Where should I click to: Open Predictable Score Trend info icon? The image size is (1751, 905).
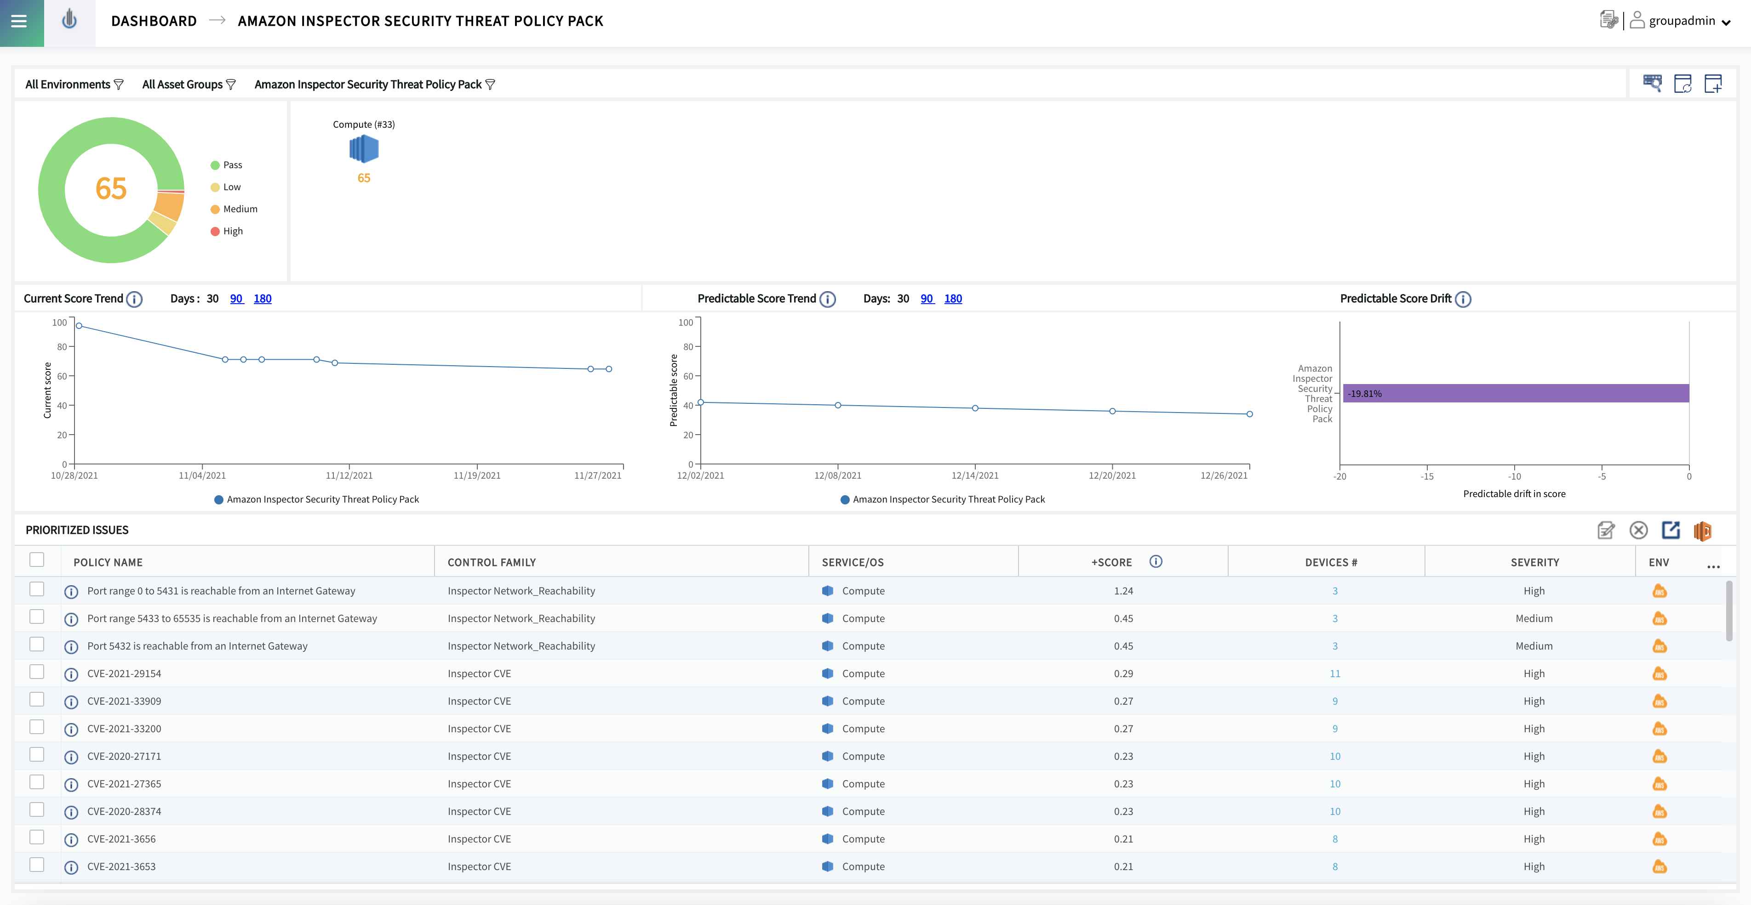click(x=827, y=300)
